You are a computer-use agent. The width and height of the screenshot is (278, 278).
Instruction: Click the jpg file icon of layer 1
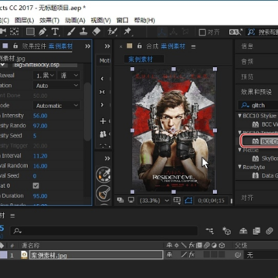(x=24, y=255)
